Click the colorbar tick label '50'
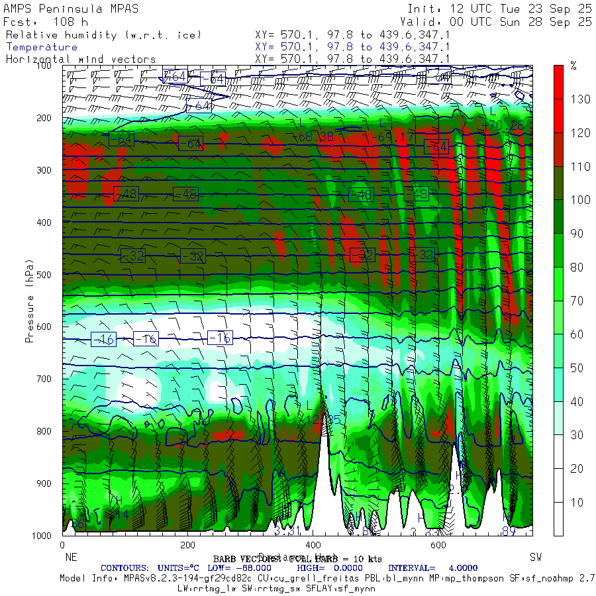The height and width of the screenshot is (596, 596). tap(577, 368)
